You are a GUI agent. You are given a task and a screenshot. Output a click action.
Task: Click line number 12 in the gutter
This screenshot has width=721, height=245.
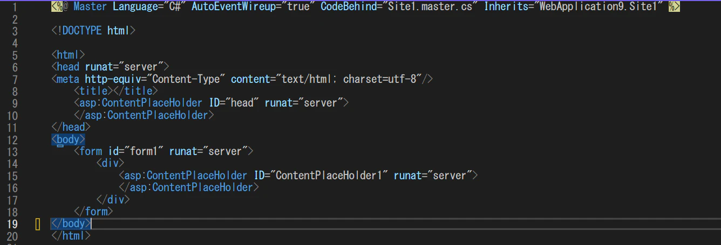[12, 139]
